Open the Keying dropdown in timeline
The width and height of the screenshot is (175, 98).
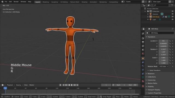(19, 85)
